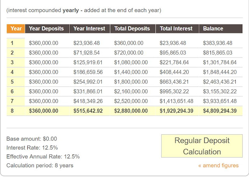Click the Calculation period: 8 years text
The width and height of the screenshot is (249, 177).
[40, 165]
